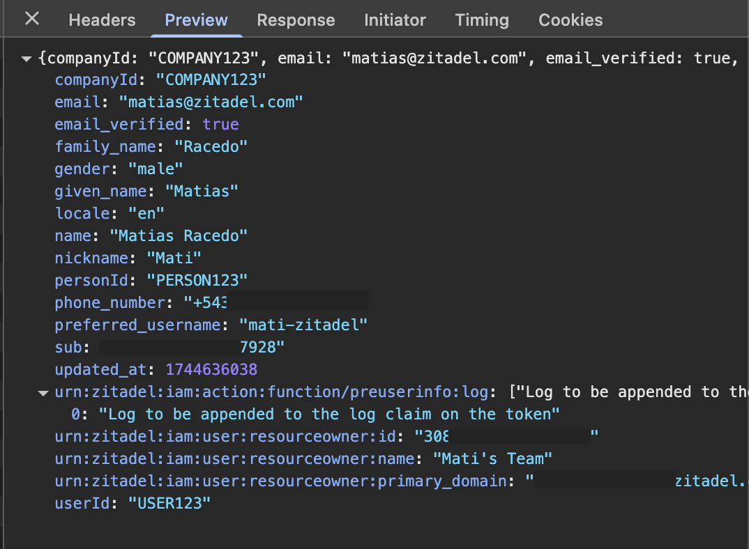This screenshot has width=749, height=549.
Task: Click the urn:zitadel:iam:action:function/preuserinfo:log key
Action: 271,392
